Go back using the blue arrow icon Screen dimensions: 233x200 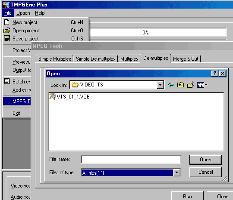pyautogui.click(x=171, y=85)
